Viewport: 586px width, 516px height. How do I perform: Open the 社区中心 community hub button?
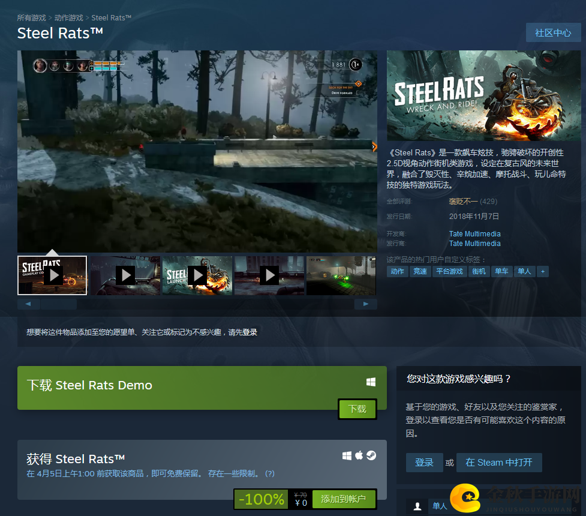[553, 33]
